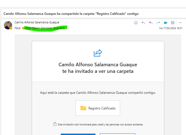Click the 'Esta invitación solo funcionará' notice text

(100, 125)
